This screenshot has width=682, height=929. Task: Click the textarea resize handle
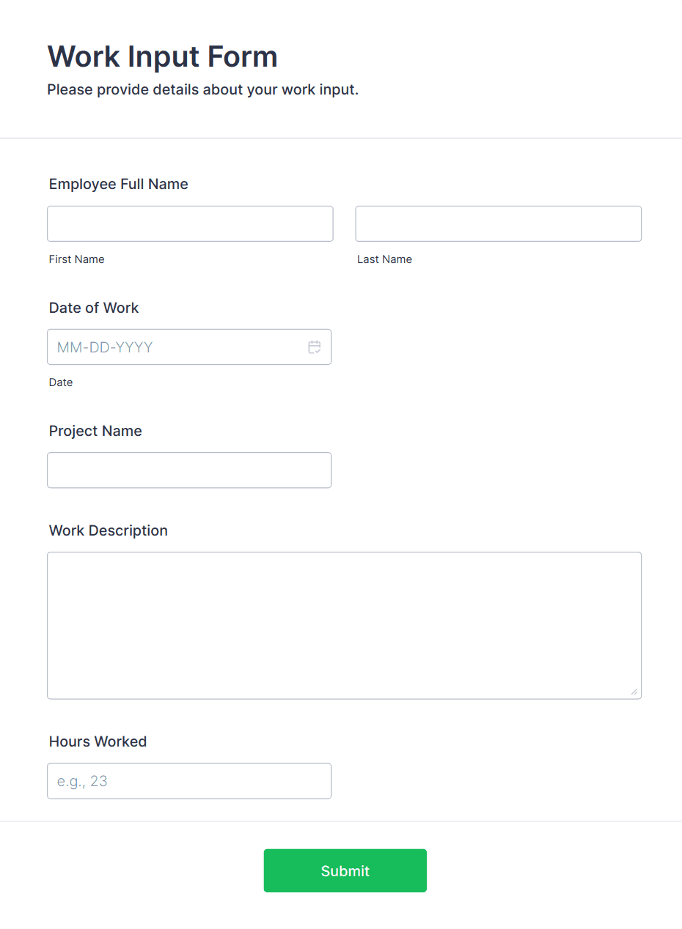coord(635,692)
